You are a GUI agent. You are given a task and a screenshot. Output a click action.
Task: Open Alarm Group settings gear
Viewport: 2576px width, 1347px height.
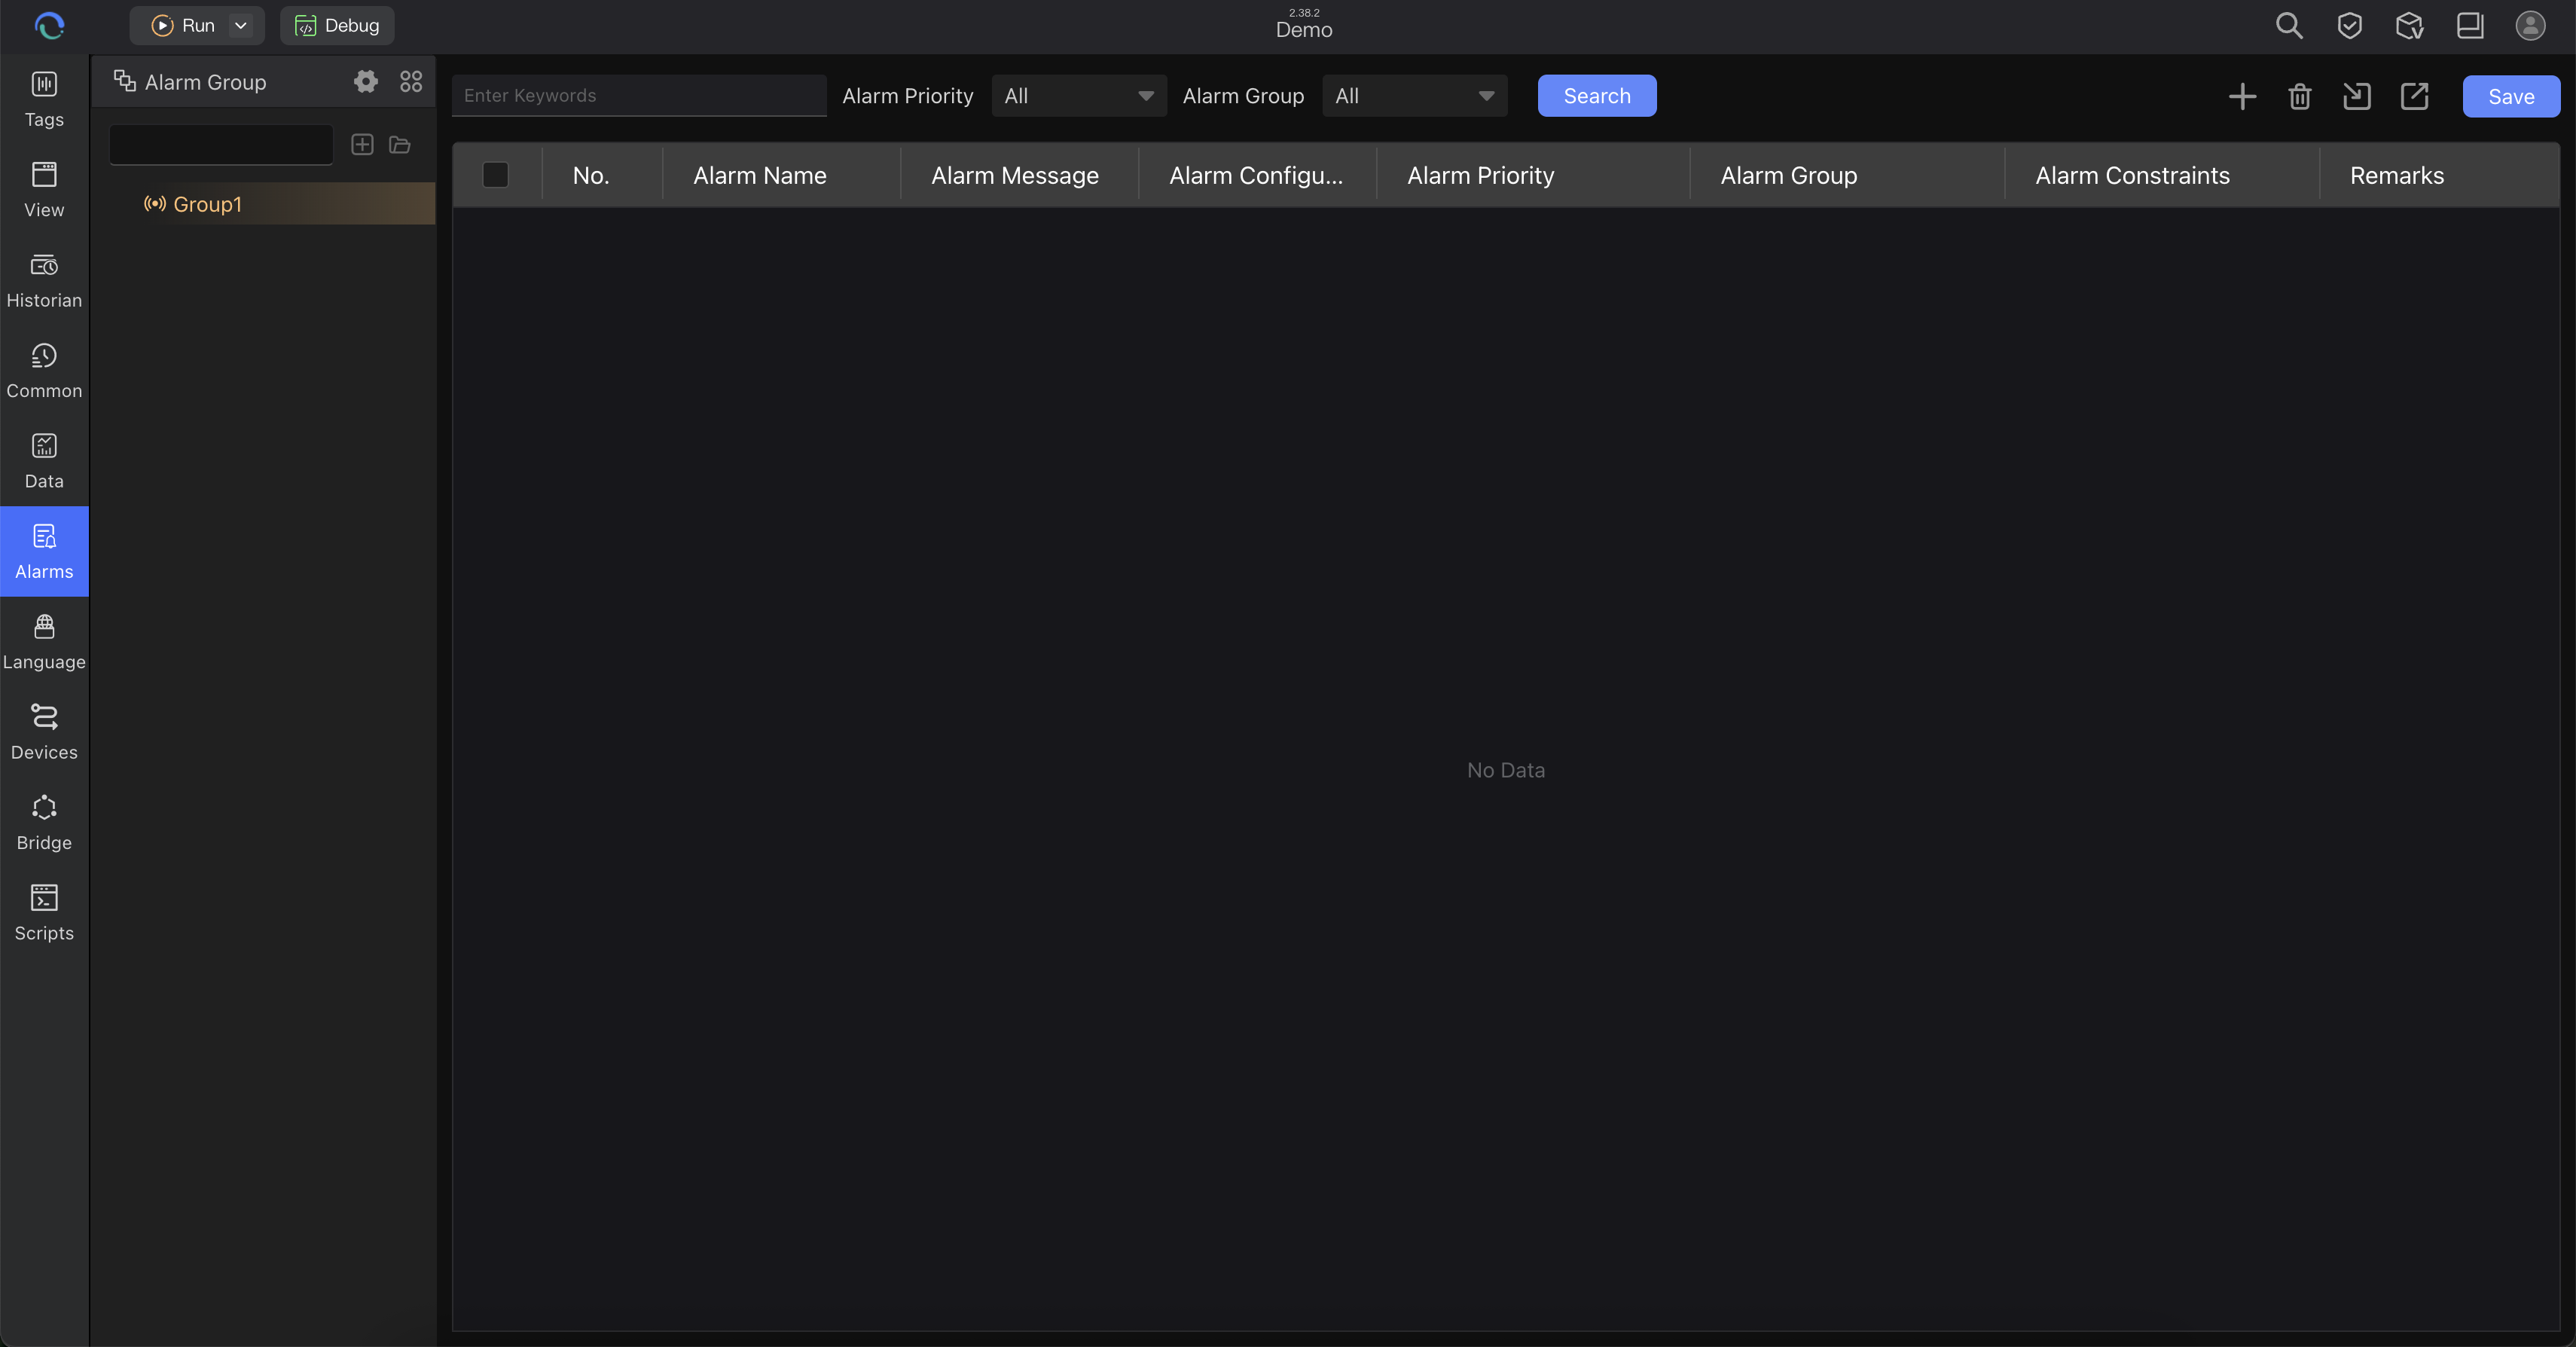[366, 82]
